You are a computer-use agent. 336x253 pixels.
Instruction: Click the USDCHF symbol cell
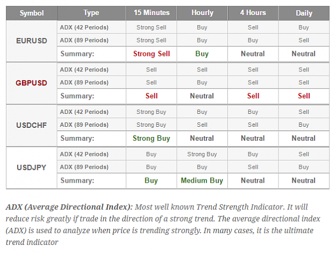click(32, 125)
